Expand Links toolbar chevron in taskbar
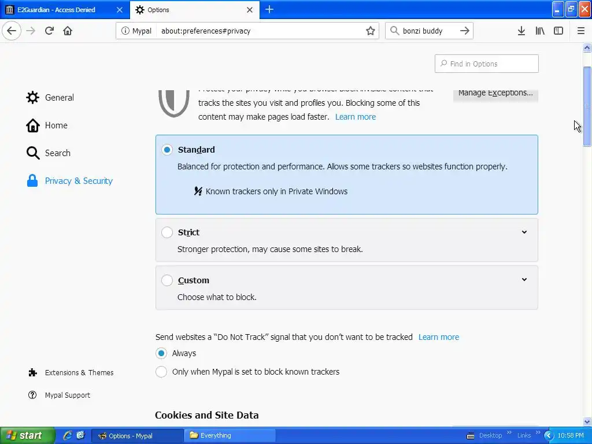592x444 pixels. pyautogui.click(x=538, y=432)
